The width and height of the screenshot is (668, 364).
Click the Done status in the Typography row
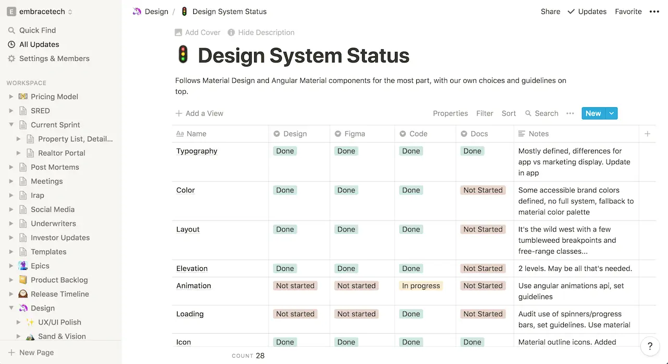[x=284, y=151]
